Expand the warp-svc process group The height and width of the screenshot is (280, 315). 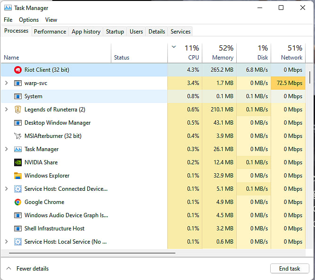[7, 83]
